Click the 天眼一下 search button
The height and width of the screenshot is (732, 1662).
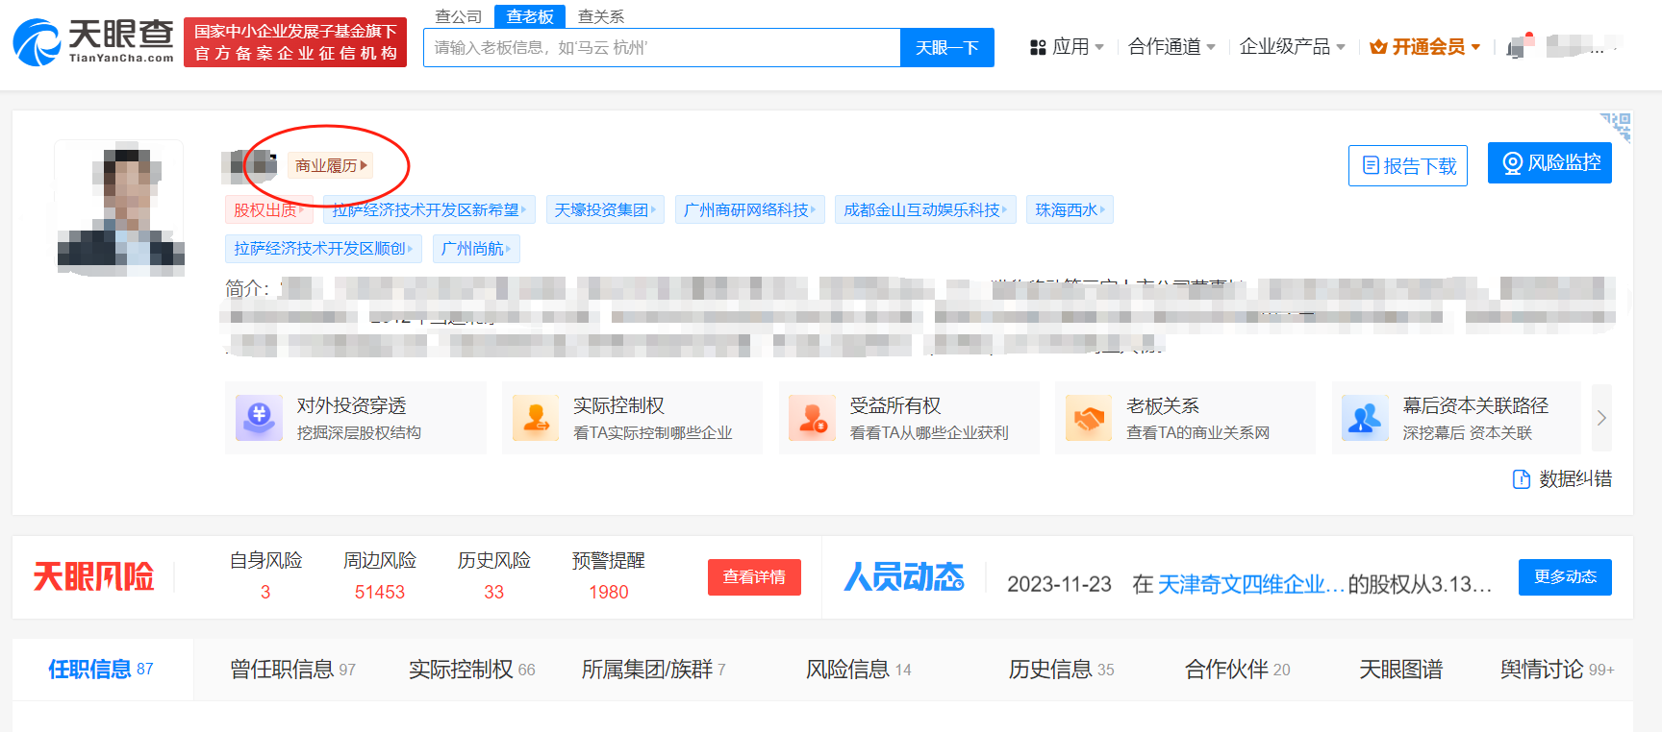946,48
